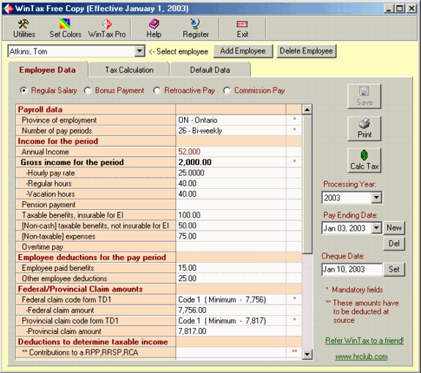The width and height of the screenshot is (421, 373).
Task: Click the 26 - Bi-weekly pay periods value
Action: point(231,131)
